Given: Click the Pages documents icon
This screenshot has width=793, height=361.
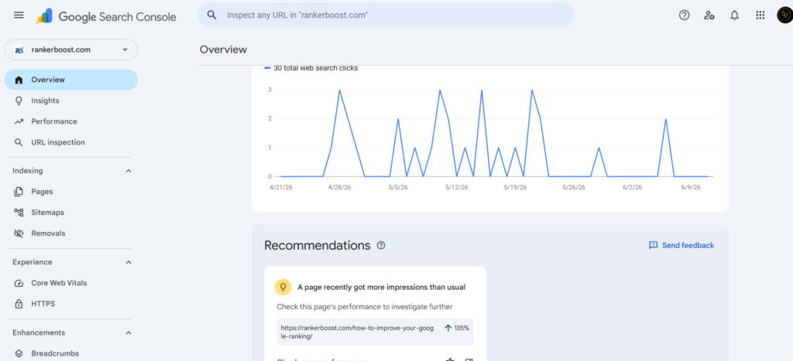Looking at the screenshot, I should (19, 192).
